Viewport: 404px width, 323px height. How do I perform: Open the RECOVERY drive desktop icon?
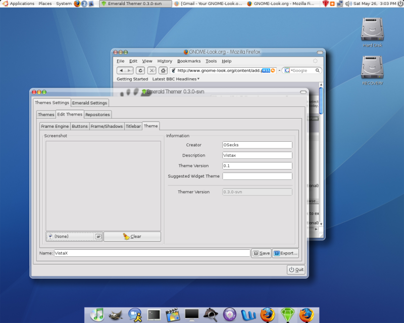coord(372,70)
